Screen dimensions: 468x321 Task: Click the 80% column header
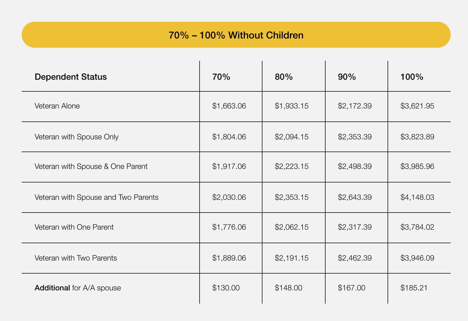(284, 77)
